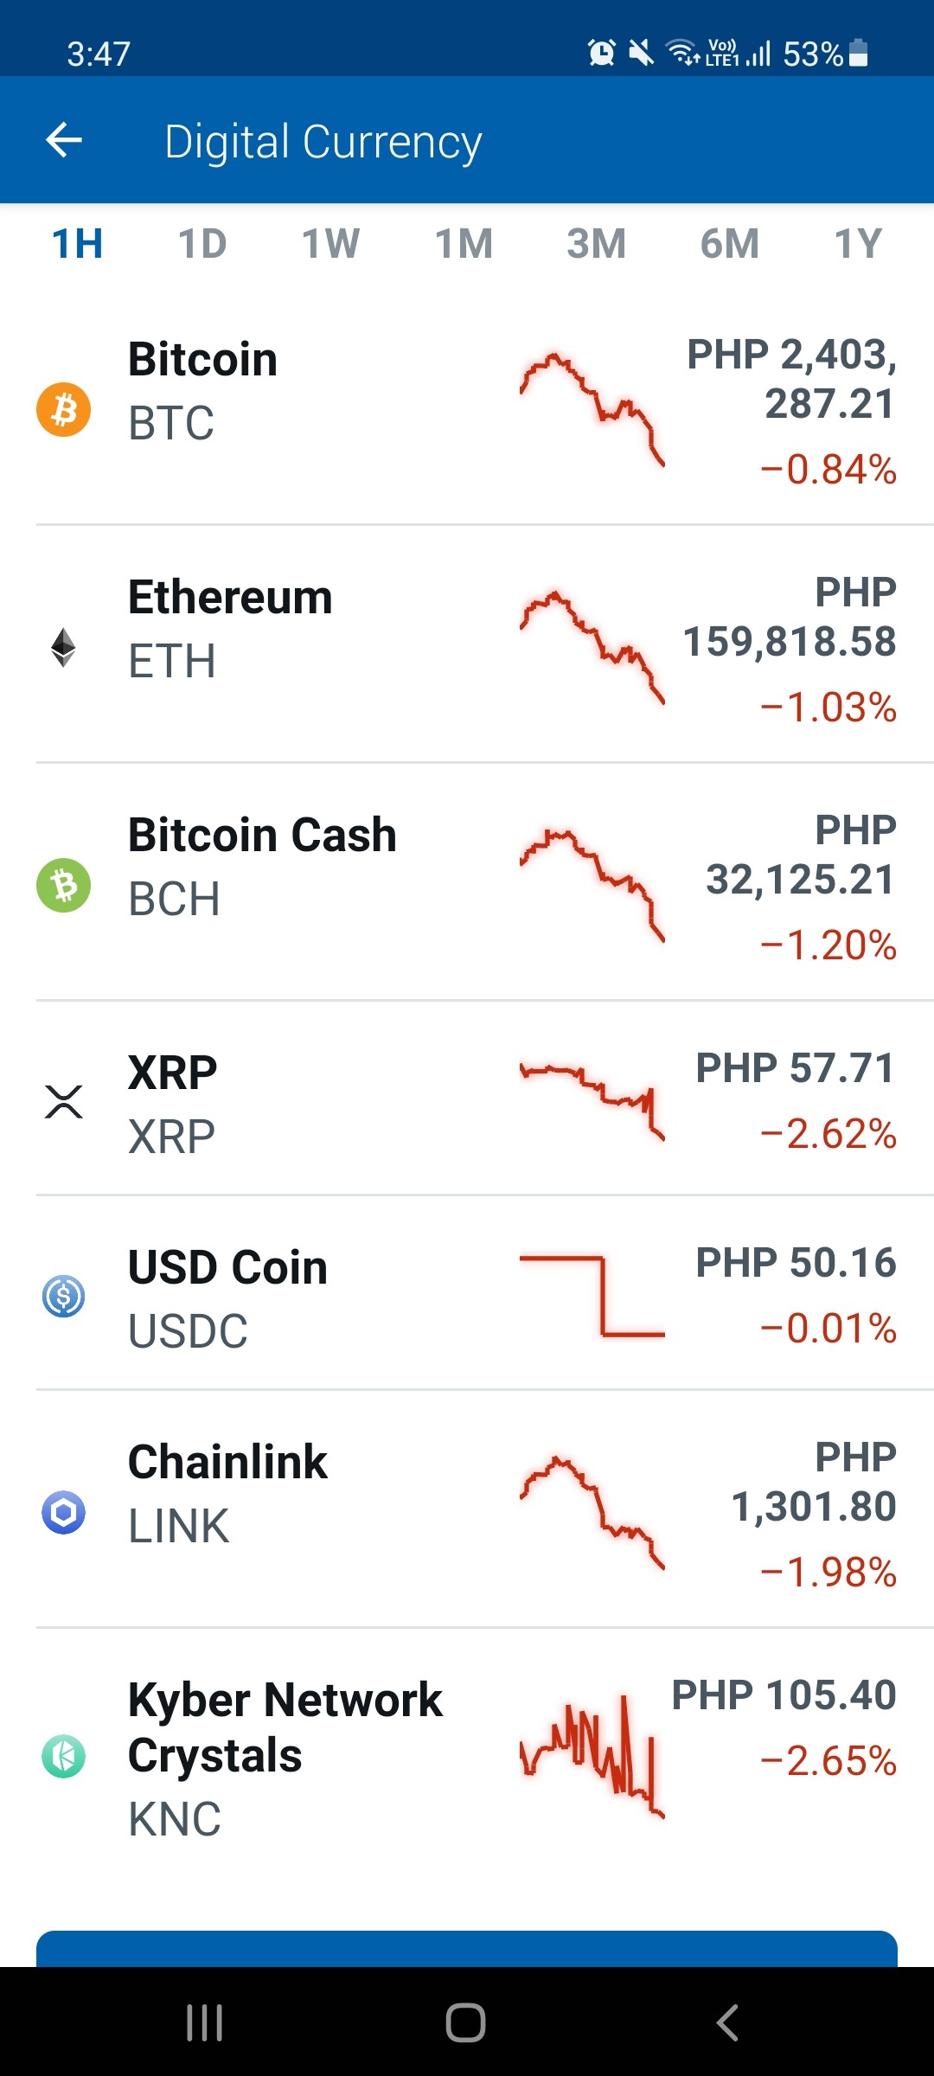Show the 3M time range

click(597, 243)
